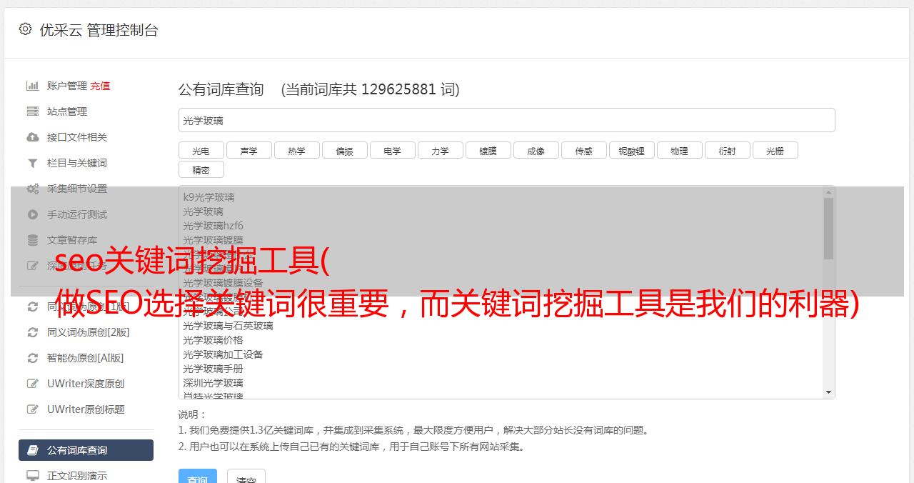Click the monitor icon for 正文识别演示
Viewport: 914px width, 483px height.
[32, 475]
